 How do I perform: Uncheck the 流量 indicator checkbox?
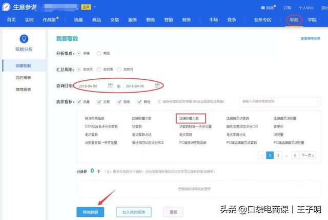(x=79, y=102)
